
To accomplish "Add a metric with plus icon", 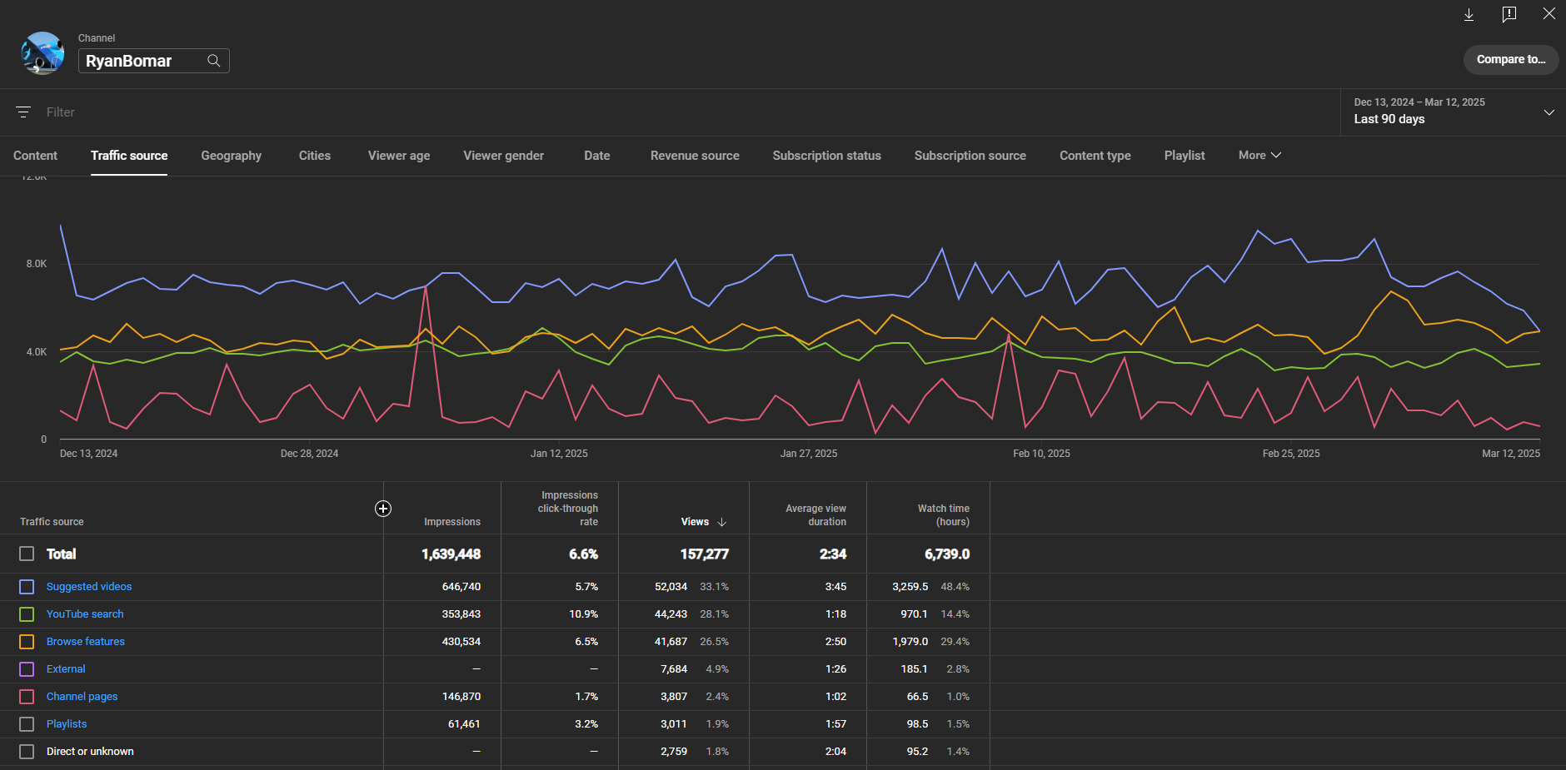I will pyautogui.click(x=383, y=509).
